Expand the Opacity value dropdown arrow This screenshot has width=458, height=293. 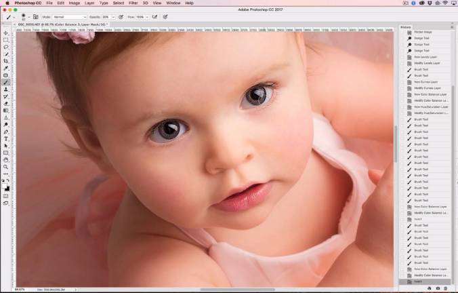[x=114, y=16]
